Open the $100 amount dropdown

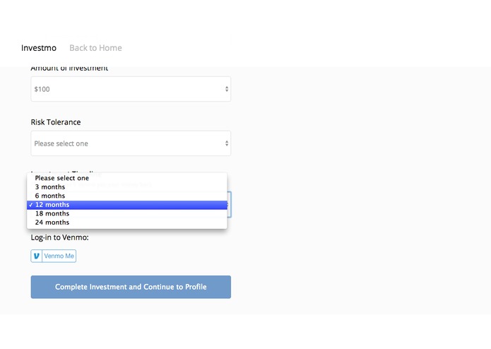point(131,89)
